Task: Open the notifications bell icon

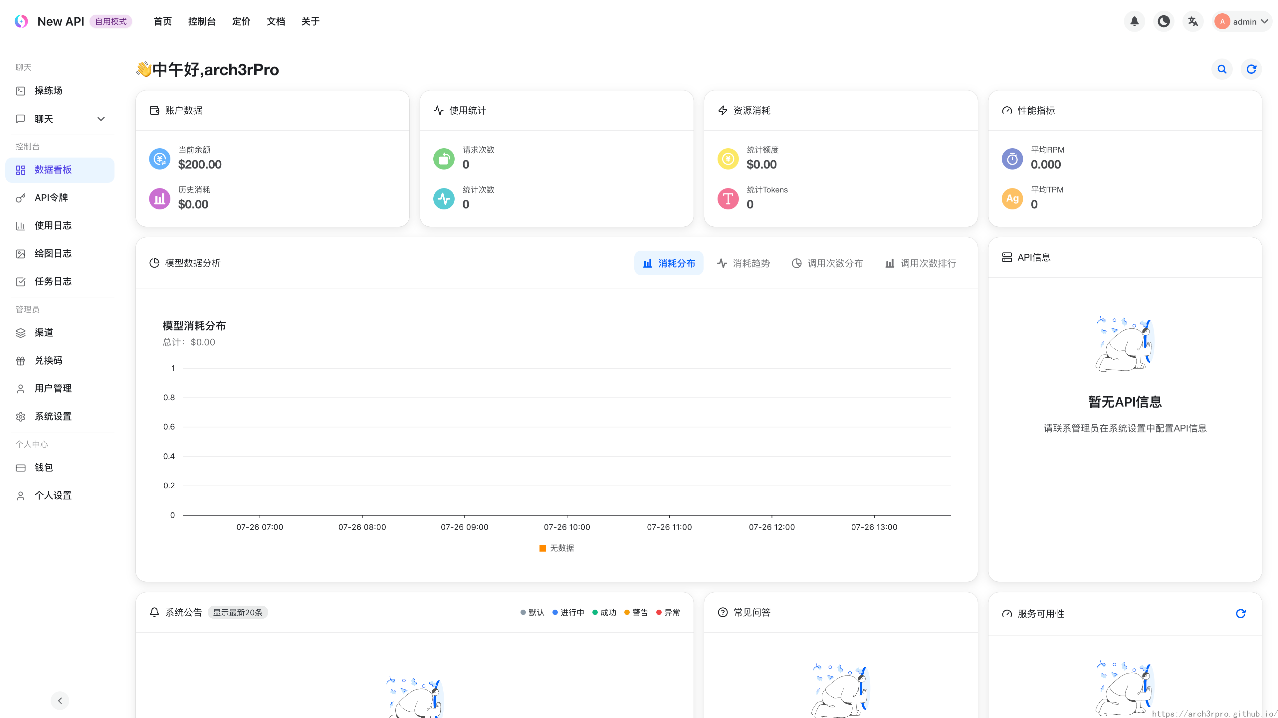Action: (1134, 21)
